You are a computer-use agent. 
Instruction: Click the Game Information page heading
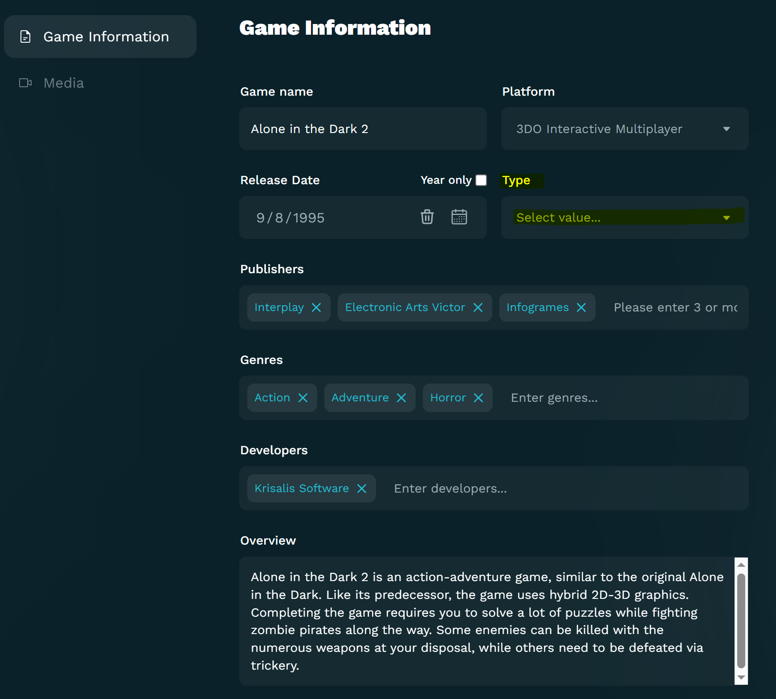click(335, 28)
